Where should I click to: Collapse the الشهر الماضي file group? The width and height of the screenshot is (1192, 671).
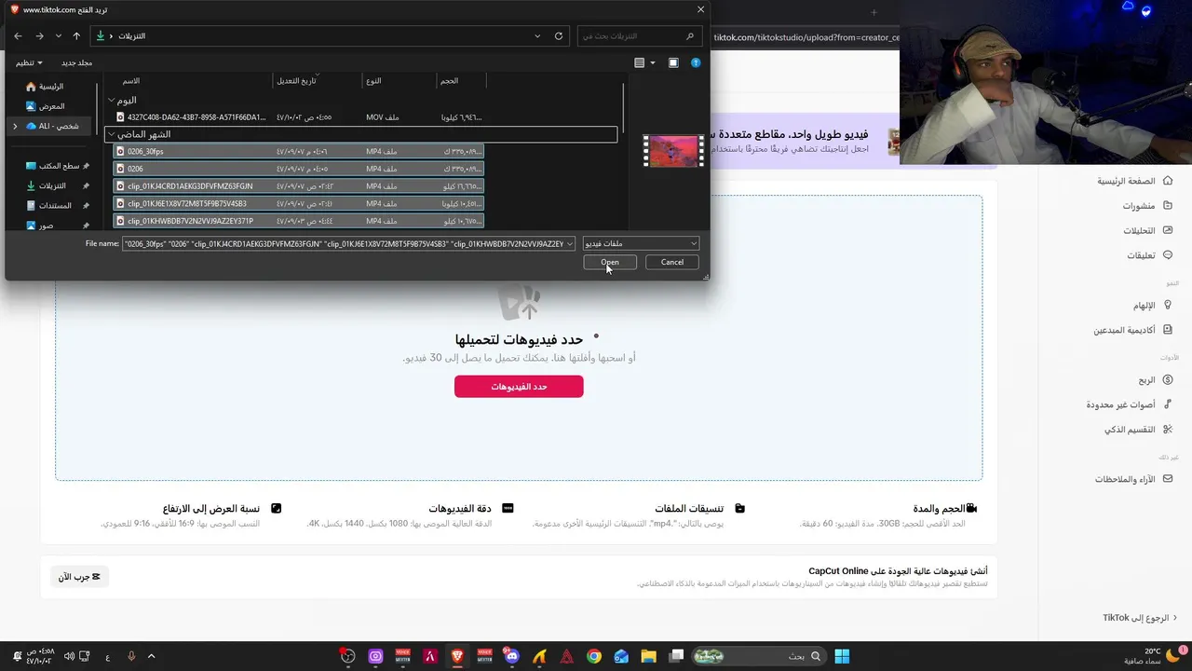pyautogui.click(x=111, y=134)
